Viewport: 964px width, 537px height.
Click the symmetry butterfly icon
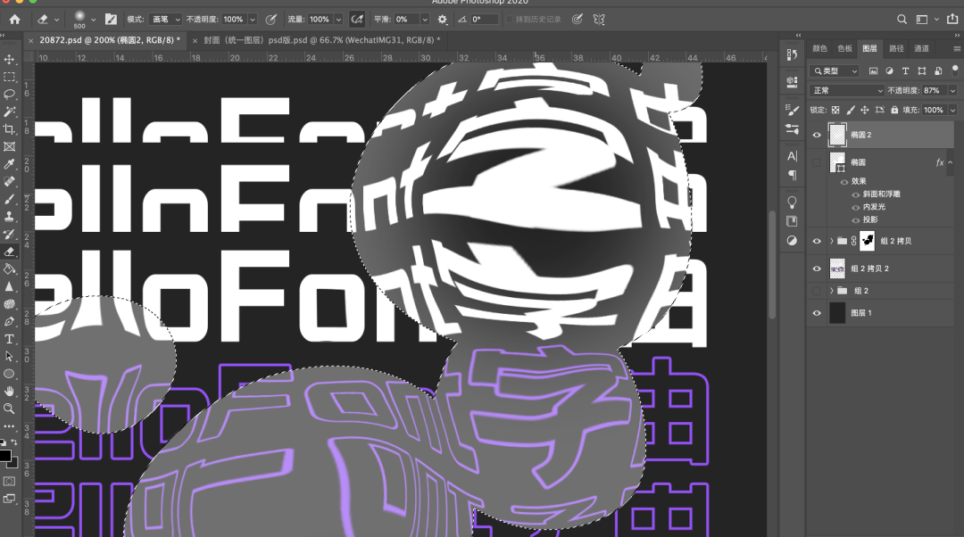[600, 19]
